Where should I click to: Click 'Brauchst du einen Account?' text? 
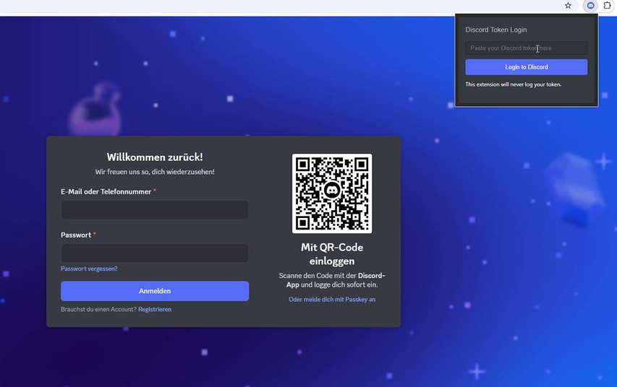click(x=98, y=310)
